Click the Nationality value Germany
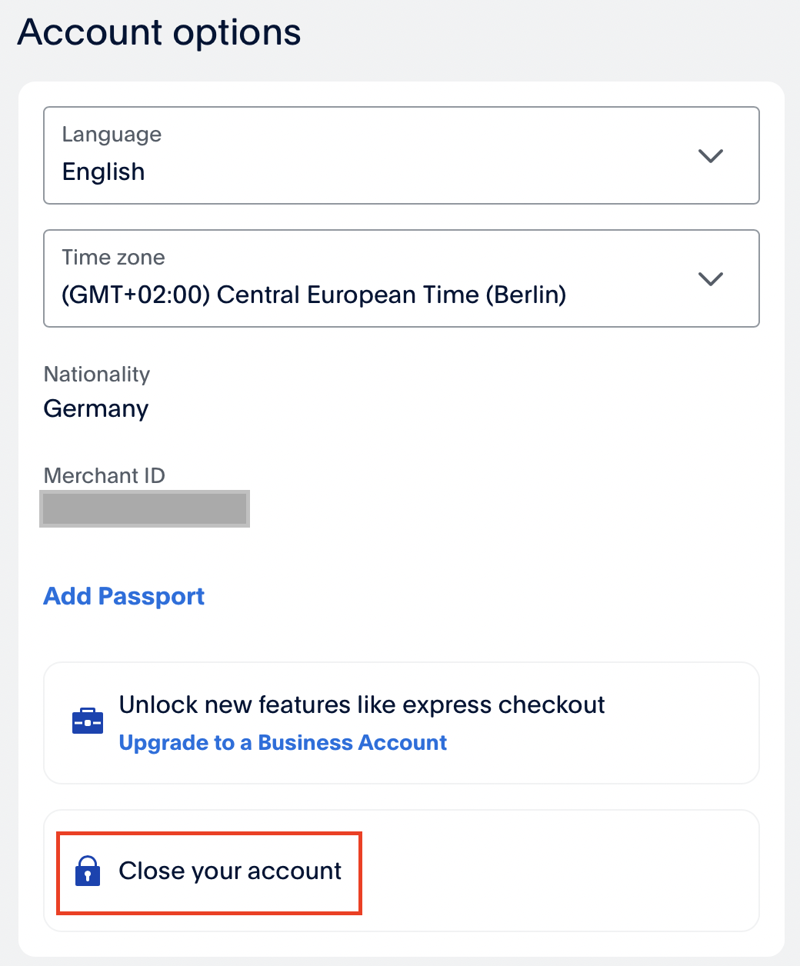800x966 pixels. 95,408
